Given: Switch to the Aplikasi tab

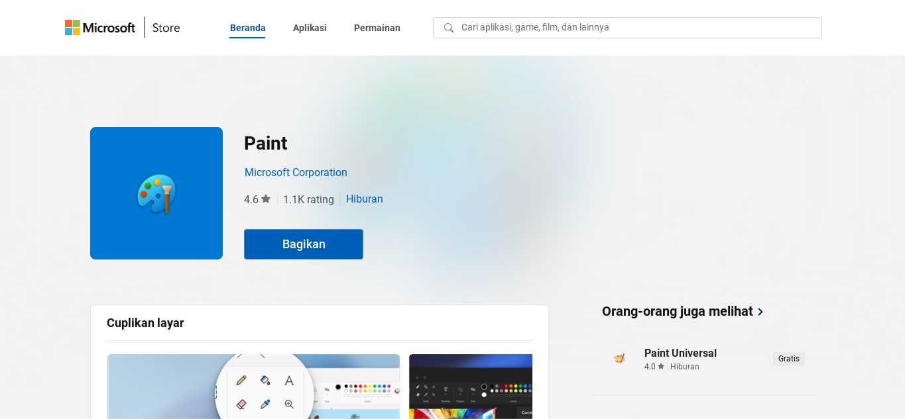Looking at the screenshot, I should point(310,28).
